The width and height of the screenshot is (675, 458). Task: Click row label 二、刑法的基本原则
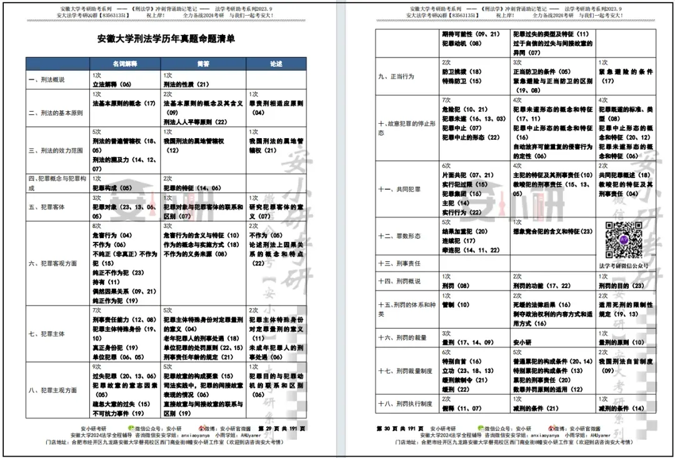point(56,113)
